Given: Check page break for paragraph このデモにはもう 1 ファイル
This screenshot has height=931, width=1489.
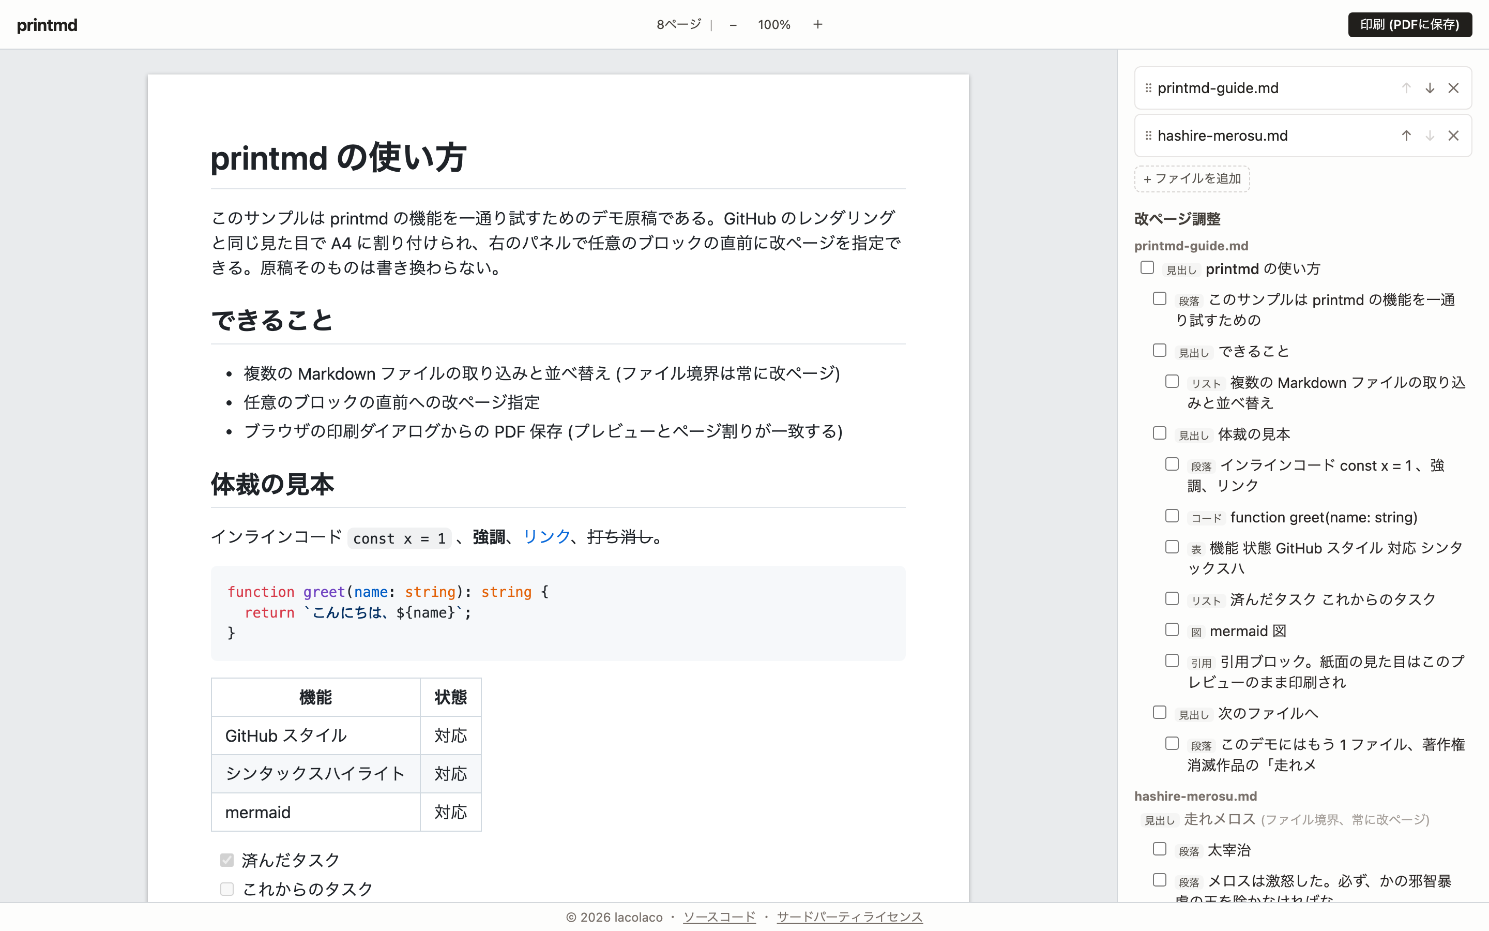Looking at the screenshot, I should (1172, 743).
